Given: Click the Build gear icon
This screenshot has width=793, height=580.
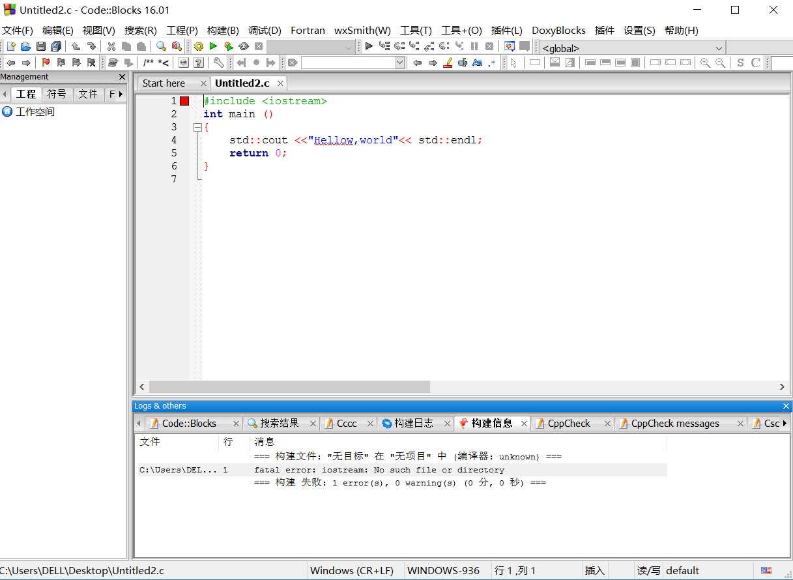Looking at the screenshot, I should (199, 46).
